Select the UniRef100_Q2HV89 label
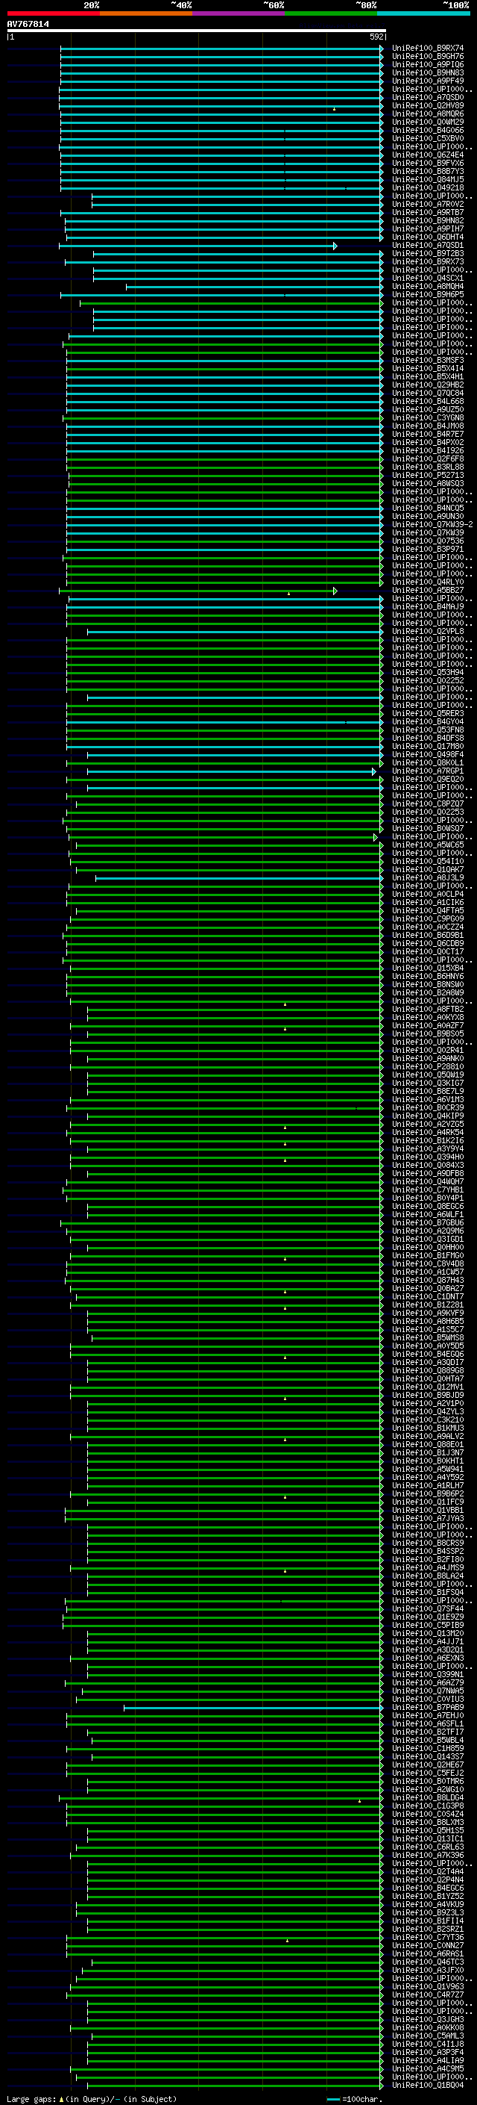This screenshot has height=2105, width=477. click(428, 105)
